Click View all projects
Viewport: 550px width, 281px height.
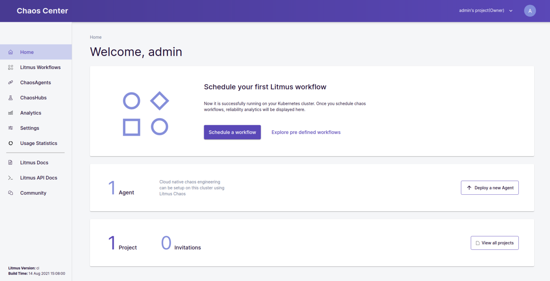[494, 243]
